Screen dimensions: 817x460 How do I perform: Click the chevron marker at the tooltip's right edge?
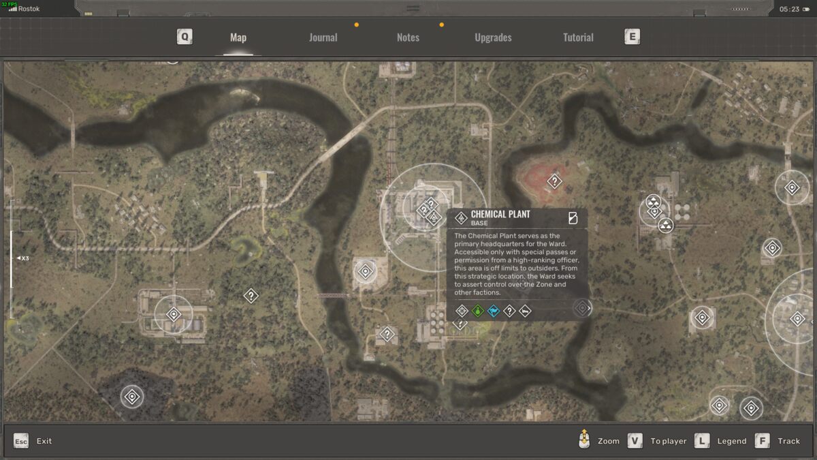[x=582, y=308]
